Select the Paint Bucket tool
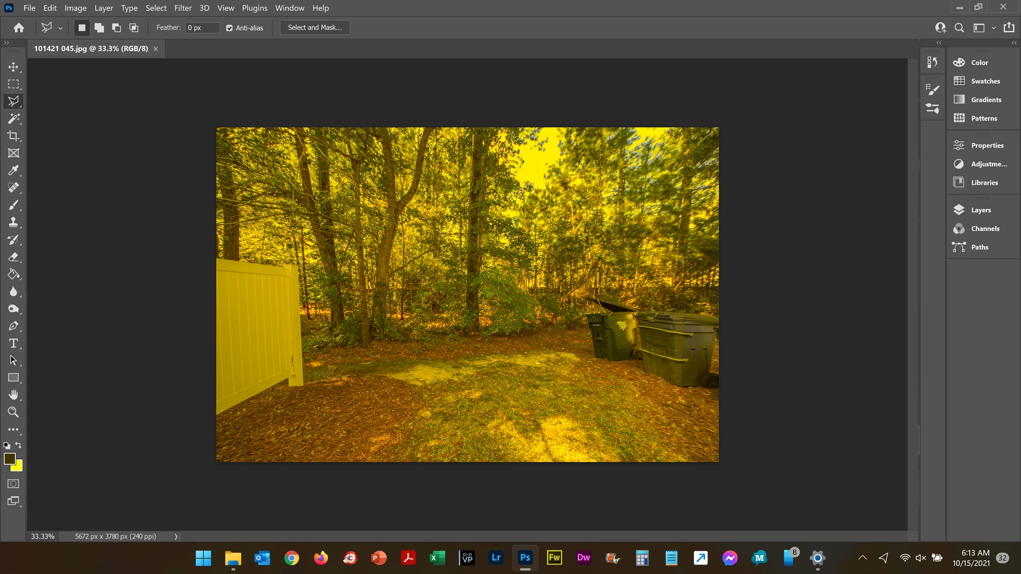The height and width of the screenshot is (574, 1021). [13, 274]
